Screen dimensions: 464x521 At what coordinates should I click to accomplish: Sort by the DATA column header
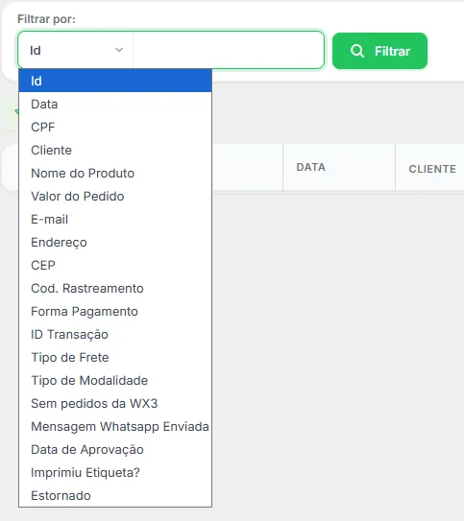point(310,167)
